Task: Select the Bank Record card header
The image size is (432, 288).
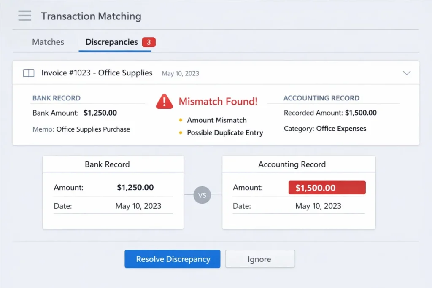Action: coord(107,164)
